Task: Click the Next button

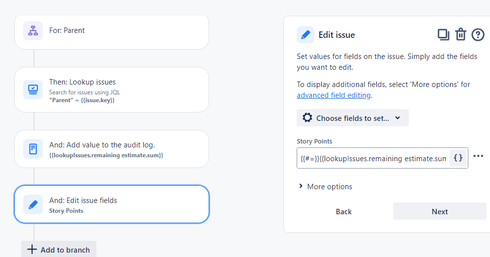Action: [x=440, y=211]
